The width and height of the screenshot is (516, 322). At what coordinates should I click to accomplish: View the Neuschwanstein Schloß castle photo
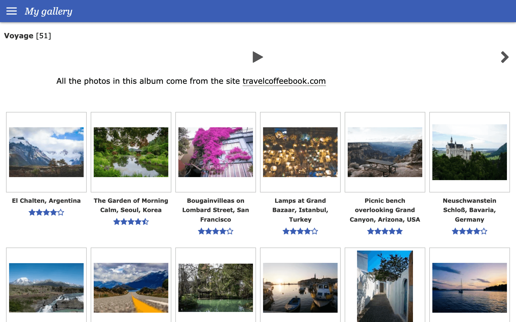coord(470,152)
